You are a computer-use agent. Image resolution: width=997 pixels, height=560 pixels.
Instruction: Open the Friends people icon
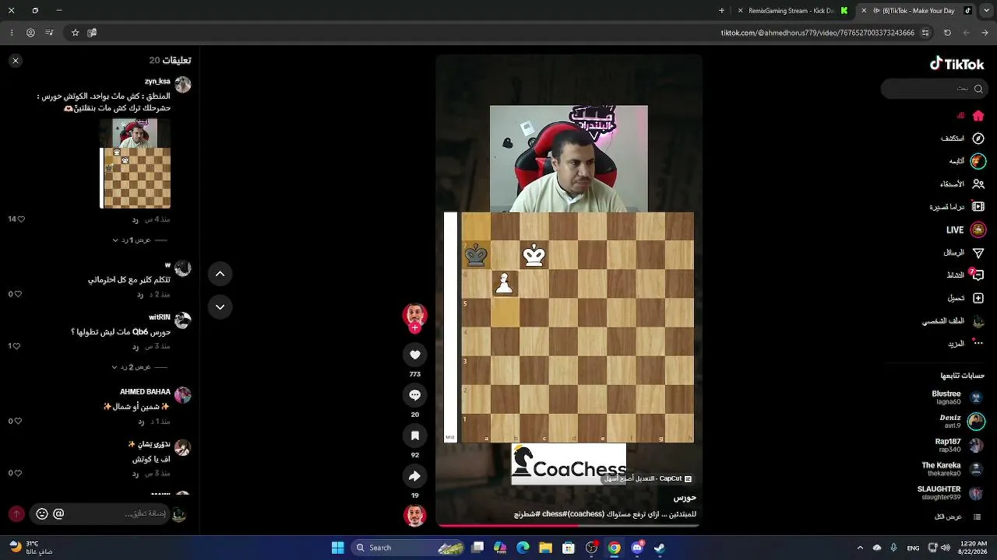(978, 184)
